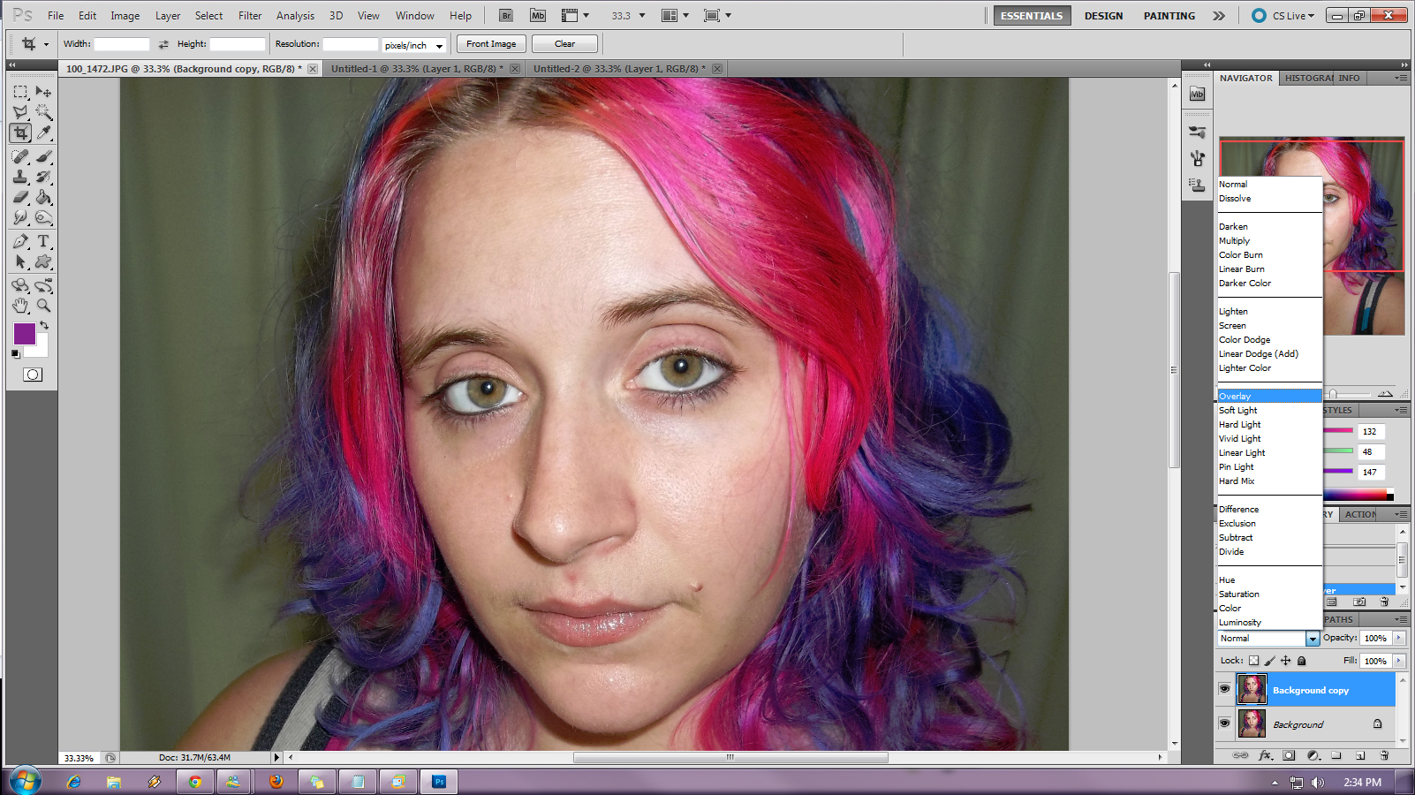Hide the Background copy layer

point(1224,689)
